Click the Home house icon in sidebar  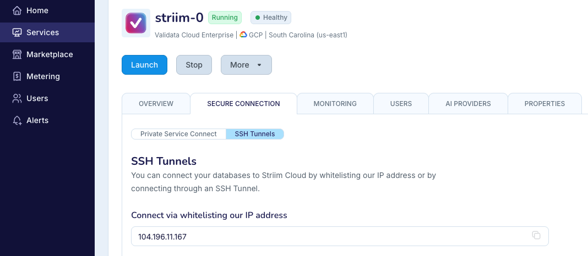[17, 10]
